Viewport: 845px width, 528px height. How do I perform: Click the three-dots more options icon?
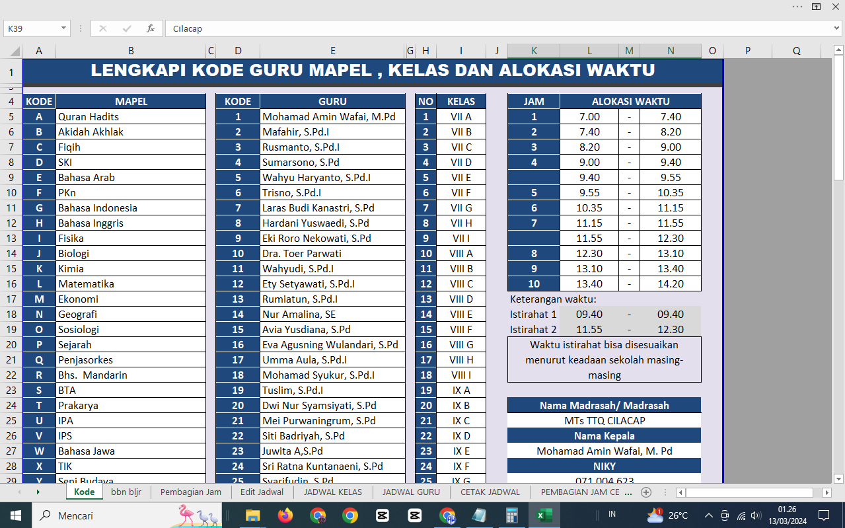(x=797, y=7)
